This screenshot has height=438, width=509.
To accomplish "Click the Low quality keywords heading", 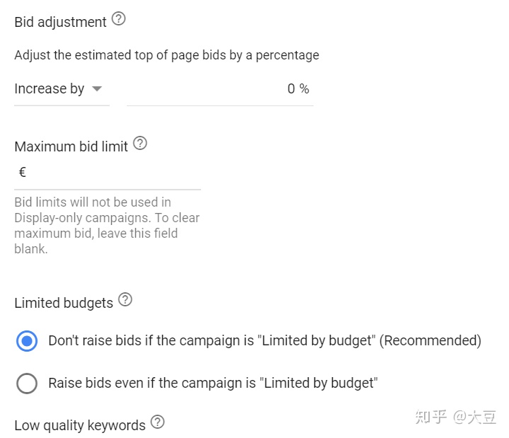I will [x=80, y=425].
